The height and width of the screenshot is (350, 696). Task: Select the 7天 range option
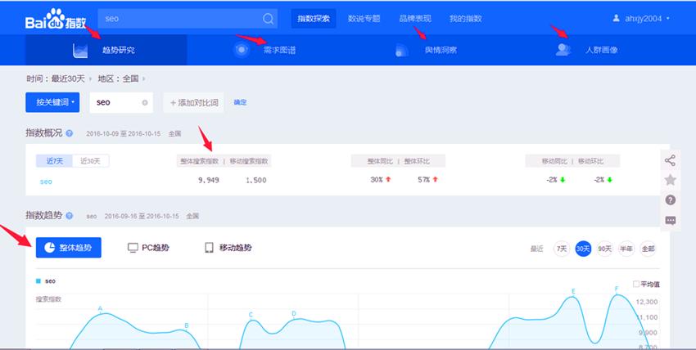(562, 249)
